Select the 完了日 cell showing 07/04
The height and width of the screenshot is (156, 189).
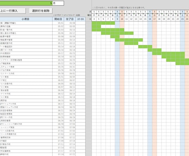tap(69, 124)
